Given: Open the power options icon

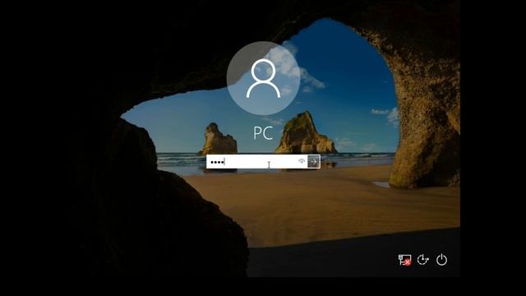Looking at the screenshot, I should pyautogui.click(x=441, y=260).
